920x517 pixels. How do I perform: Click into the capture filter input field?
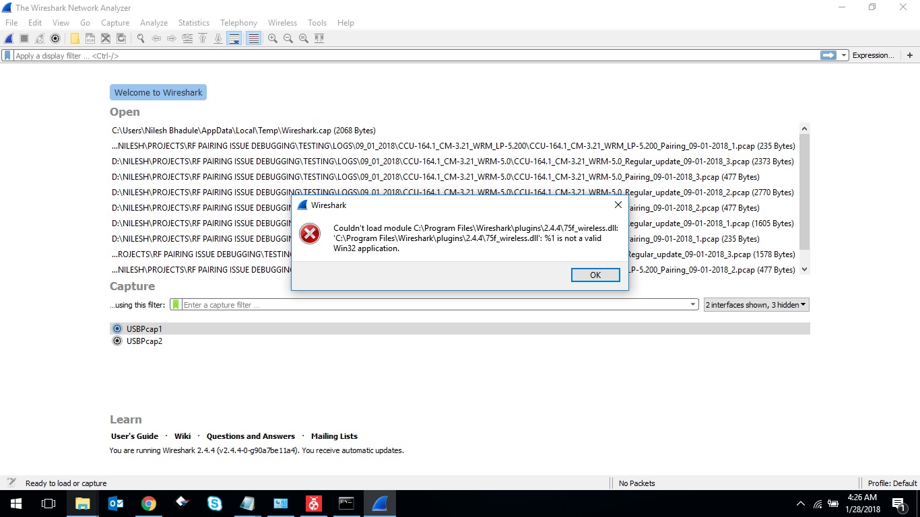(435, 305)
